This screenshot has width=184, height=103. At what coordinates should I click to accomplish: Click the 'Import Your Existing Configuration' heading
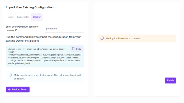30,7
